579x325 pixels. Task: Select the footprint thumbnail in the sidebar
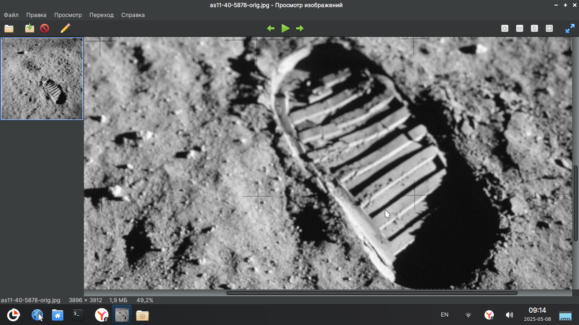(42, 79)
